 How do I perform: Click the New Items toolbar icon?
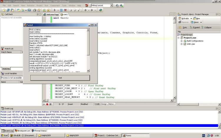pyautogui.click(x=19, y=10)
